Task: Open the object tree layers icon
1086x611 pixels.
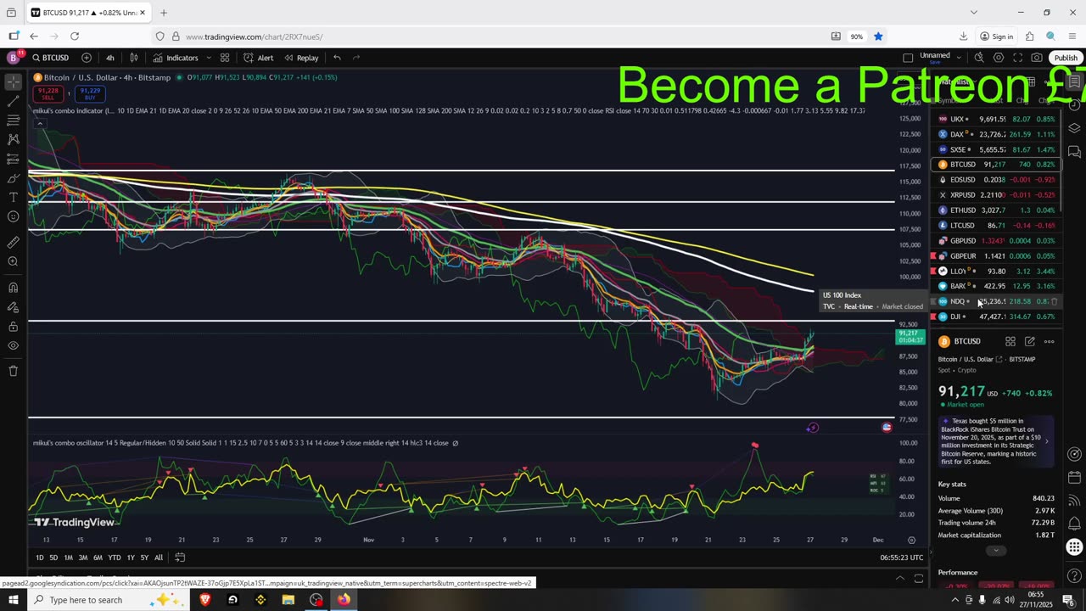Action: pos(1074,128)
